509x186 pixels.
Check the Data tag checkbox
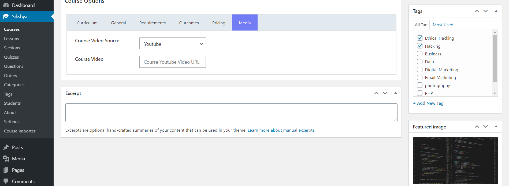[x=420, y=62]
